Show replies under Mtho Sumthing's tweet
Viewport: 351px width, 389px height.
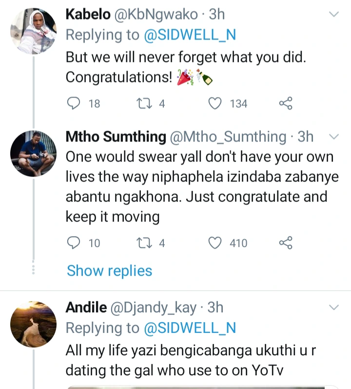[x=109, y=270]
